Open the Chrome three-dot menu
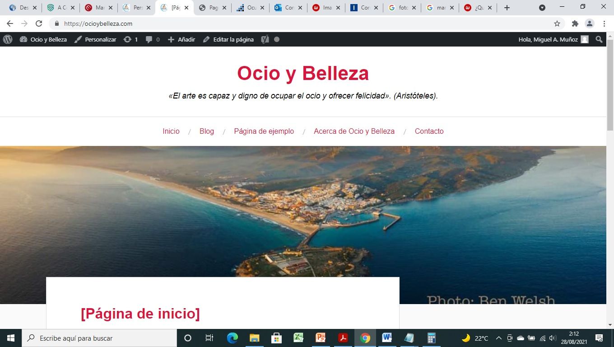The width and height of the screenshot is (614, 347). click(604, 23)
